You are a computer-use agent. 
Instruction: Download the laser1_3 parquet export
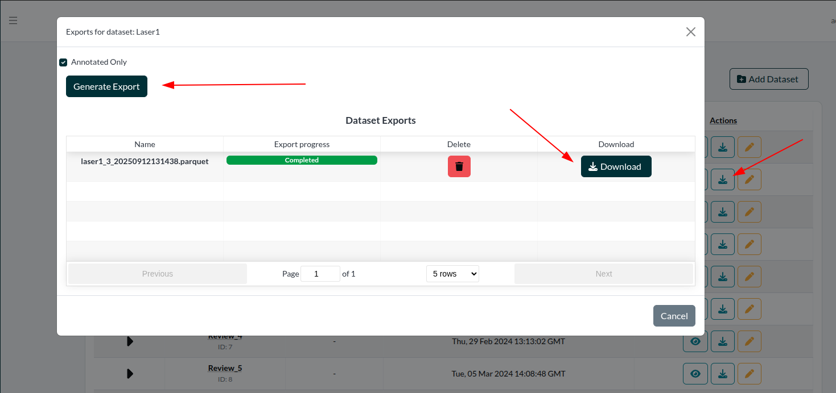point(616,166)
